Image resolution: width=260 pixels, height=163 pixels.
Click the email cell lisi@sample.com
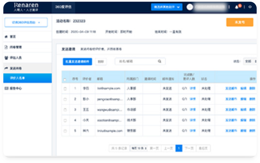point(109,88)
